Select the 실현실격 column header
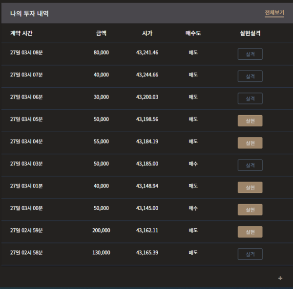The image size is (293, 289). [250, 33]
